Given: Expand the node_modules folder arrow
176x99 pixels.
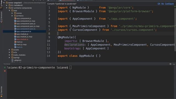Looking at the screenshot, I should 10,55.
